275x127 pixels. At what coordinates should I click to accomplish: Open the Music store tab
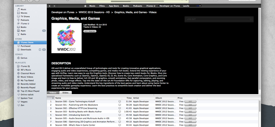[92, 6]
